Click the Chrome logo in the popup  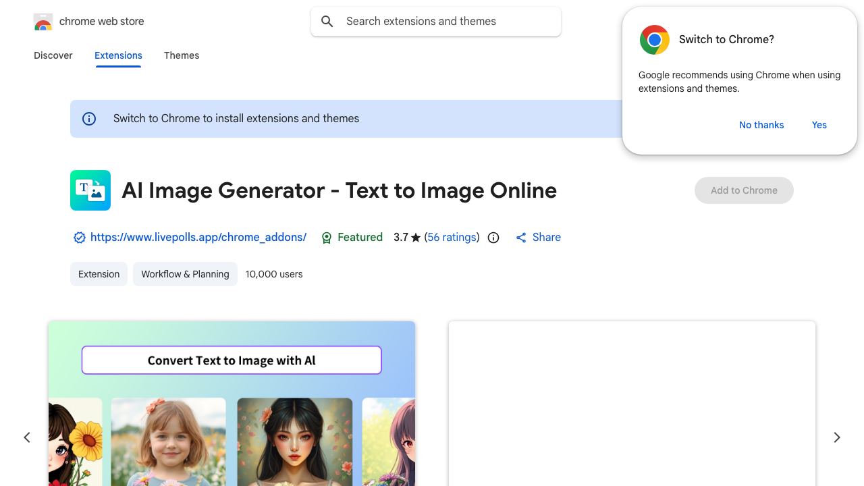tap(655, 40)
